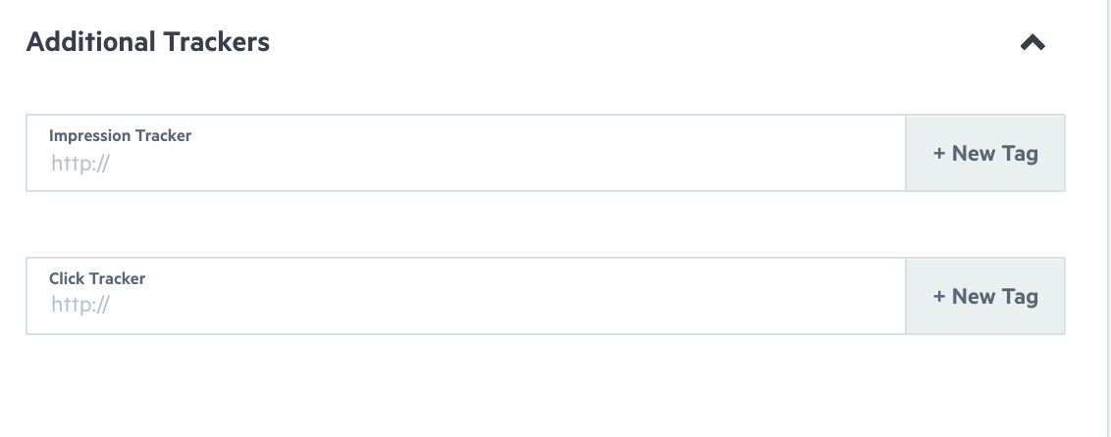Viewport: 1111px width, 437px height.
Task: Click 'New Tag' text in Click Tracker row
Action: coord(995,296)
